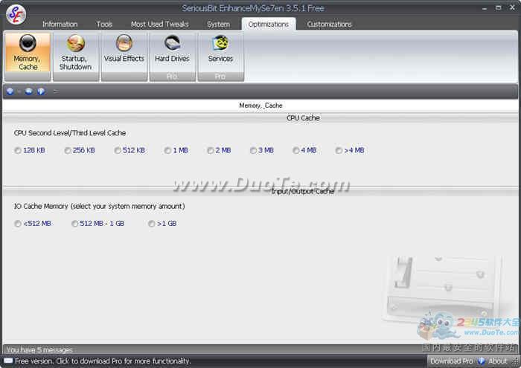Open the Memory, Cache optimization section
This screenshot has height=368, width=521.
pos(28,57)
